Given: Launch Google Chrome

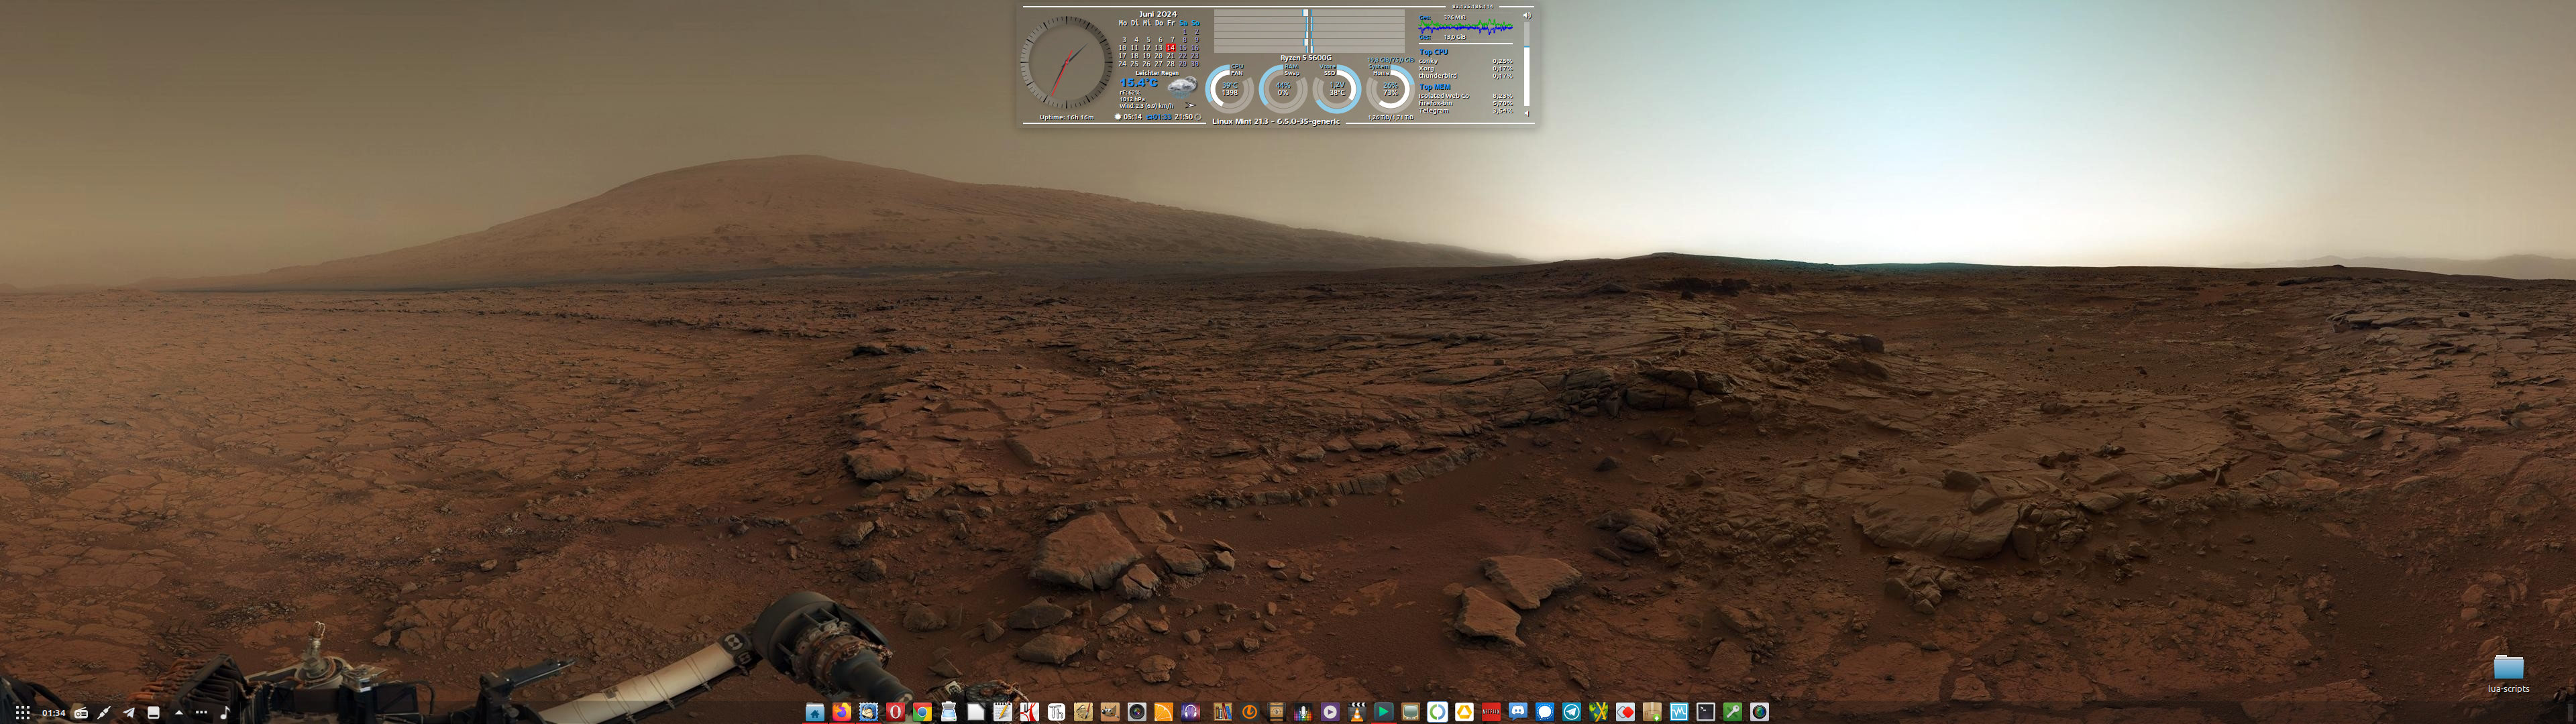Looking at the screenshot, I should (x=923, y=712).
